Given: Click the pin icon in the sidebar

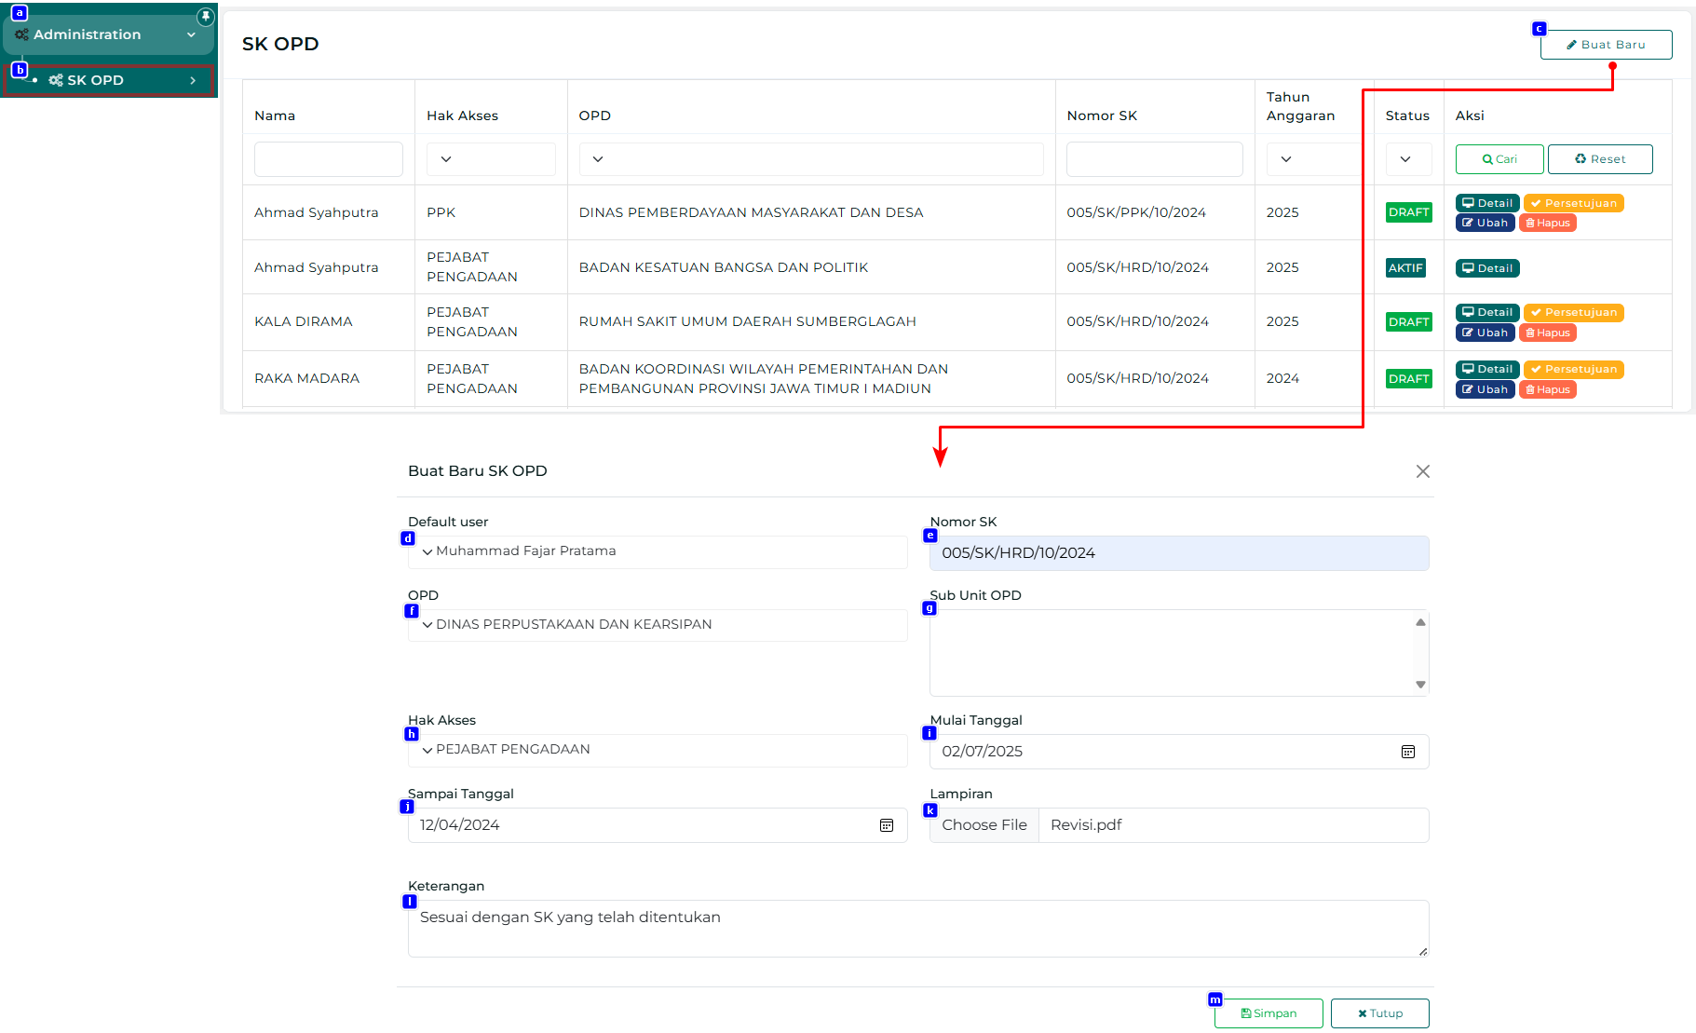Looking at the screenshot, I should click(x=206, y=17).
